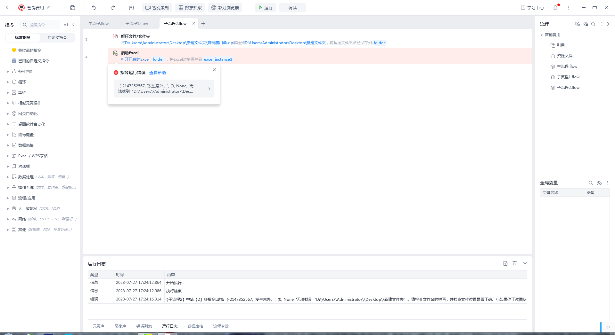The width and height of the screenshot is (615, 335).
Task: Switch to 自定义指令 toggle tab
Action: pyautogui.click(x=57, y=38)
